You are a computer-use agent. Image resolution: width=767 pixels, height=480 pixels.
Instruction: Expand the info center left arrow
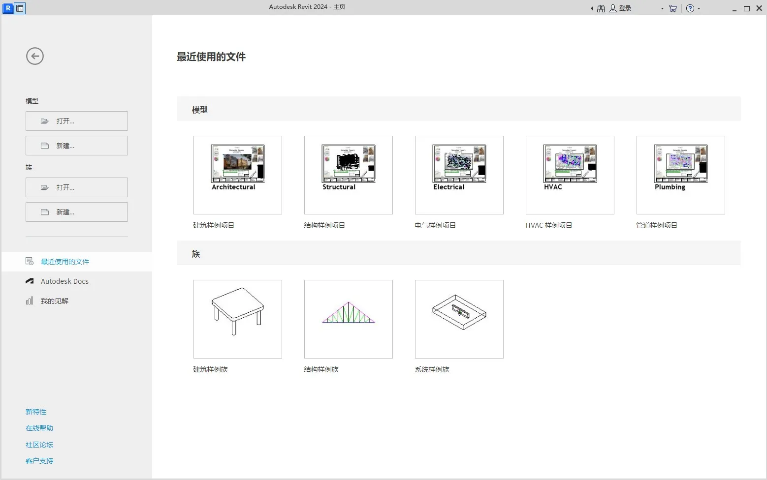[x=592, y=8]
